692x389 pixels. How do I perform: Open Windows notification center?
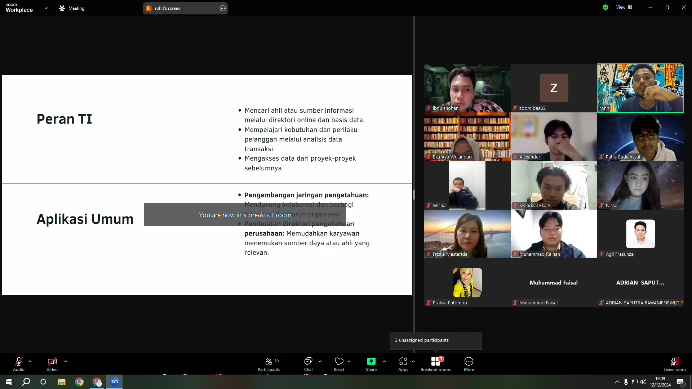point(681,382)
